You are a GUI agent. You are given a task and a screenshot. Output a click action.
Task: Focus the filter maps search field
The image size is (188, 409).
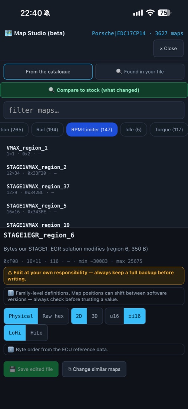[x=94, y=110]
